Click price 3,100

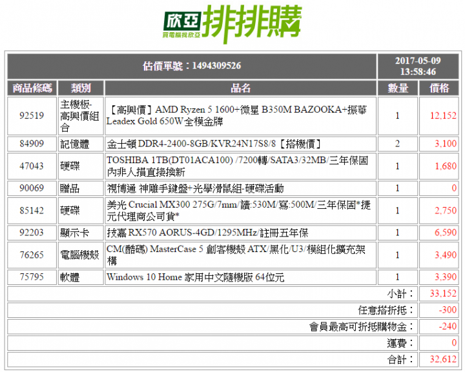point(446,144)
